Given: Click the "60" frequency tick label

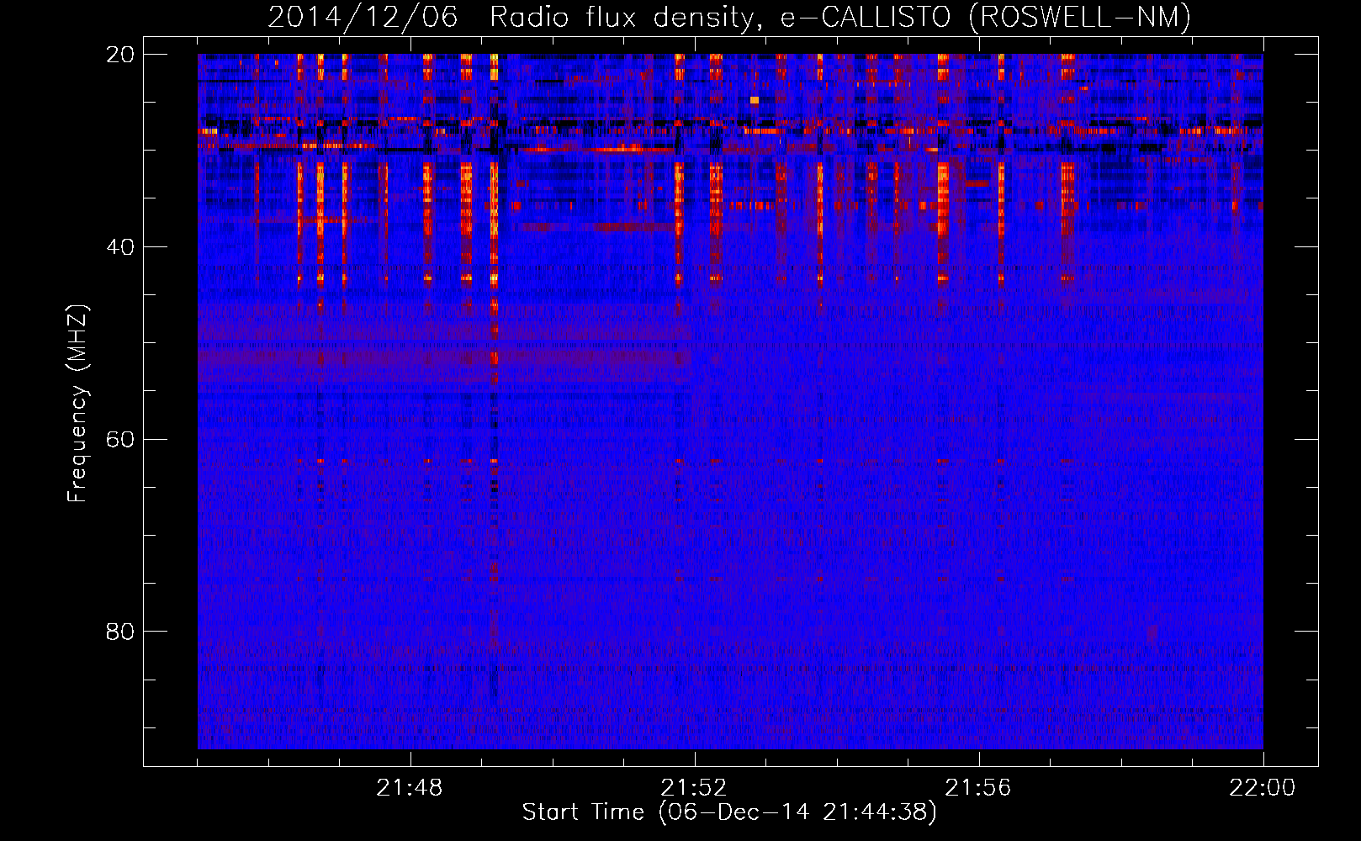Looking at the screenshot, I should [120, 439].
